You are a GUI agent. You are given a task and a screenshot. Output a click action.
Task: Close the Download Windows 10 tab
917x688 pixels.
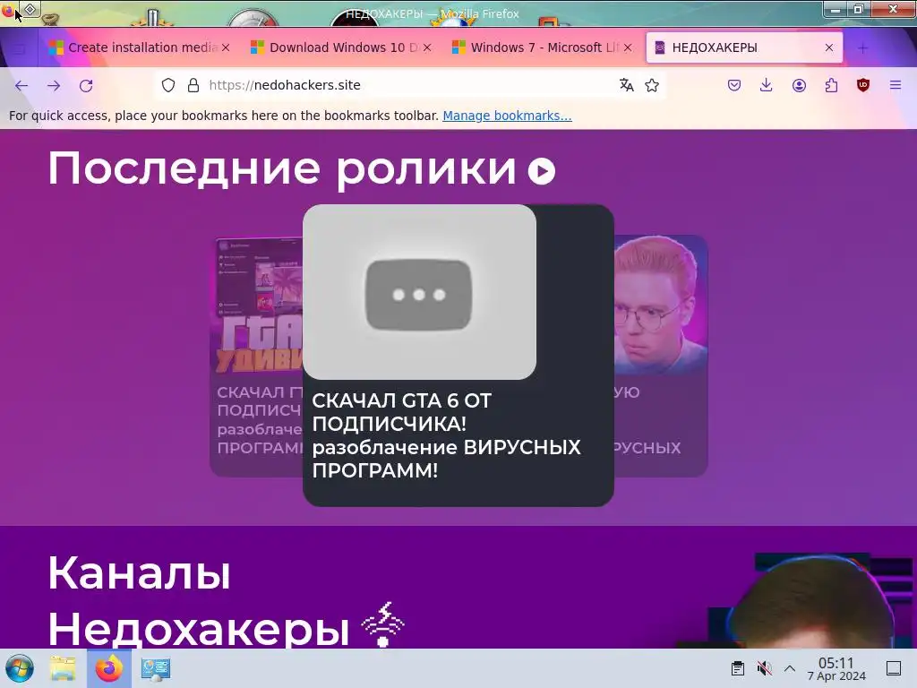tap(427, 47)
